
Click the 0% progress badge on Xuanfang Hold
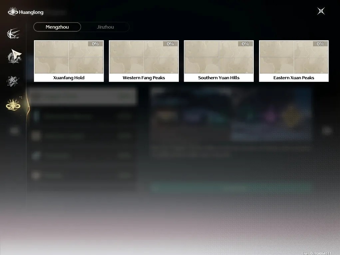[95, 44]
